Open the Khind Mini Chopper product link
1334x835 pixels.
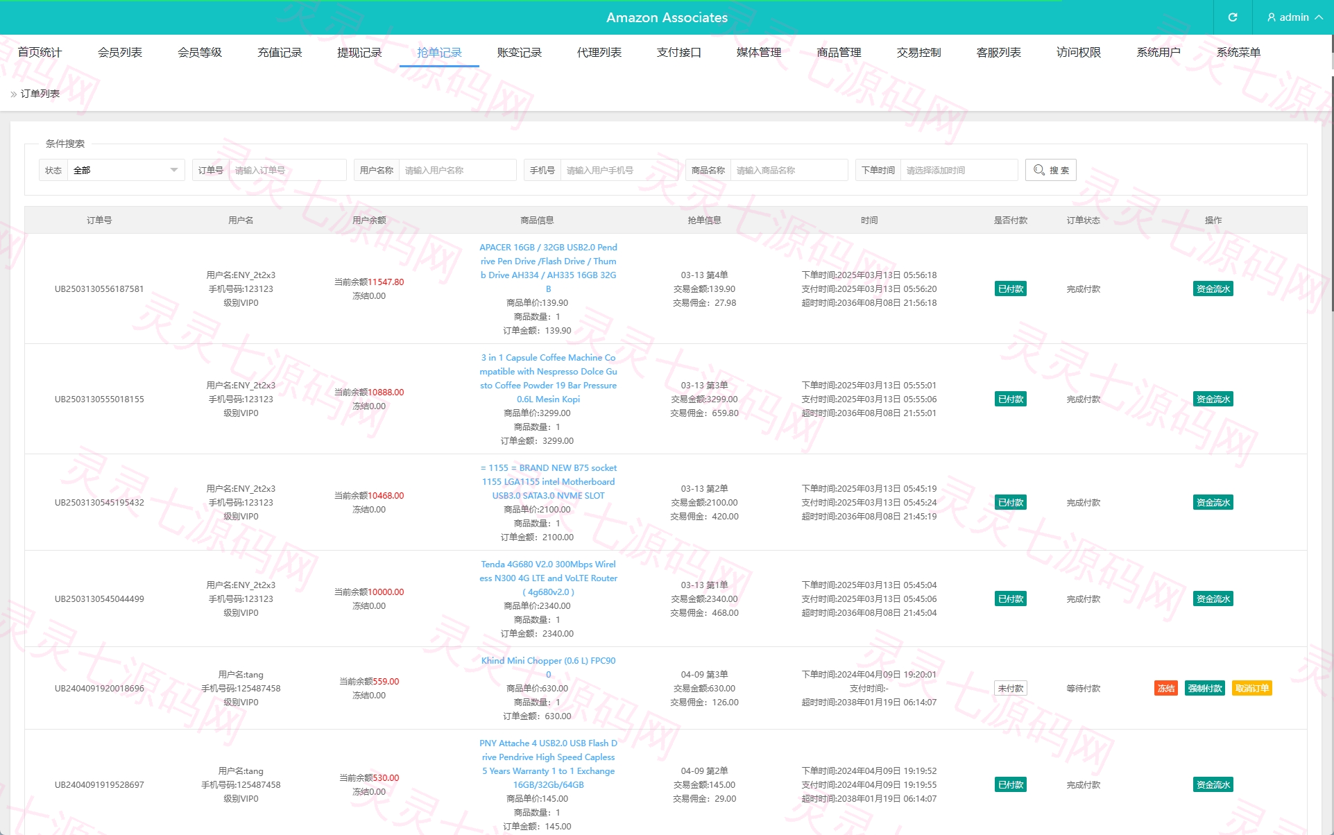(548, 667)
